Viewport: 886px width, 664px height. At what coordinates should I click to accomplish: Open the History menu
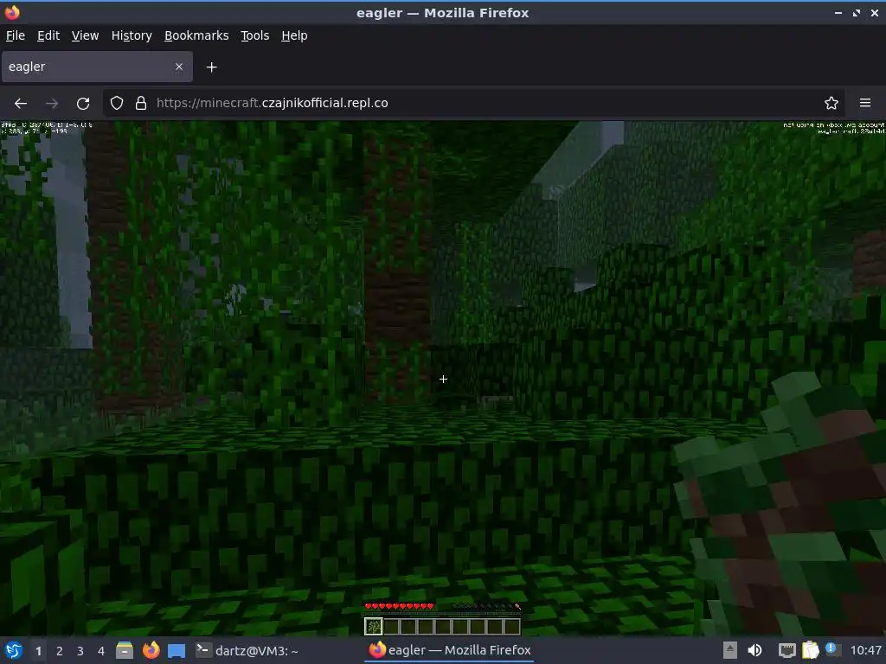(x=132, y=35)
